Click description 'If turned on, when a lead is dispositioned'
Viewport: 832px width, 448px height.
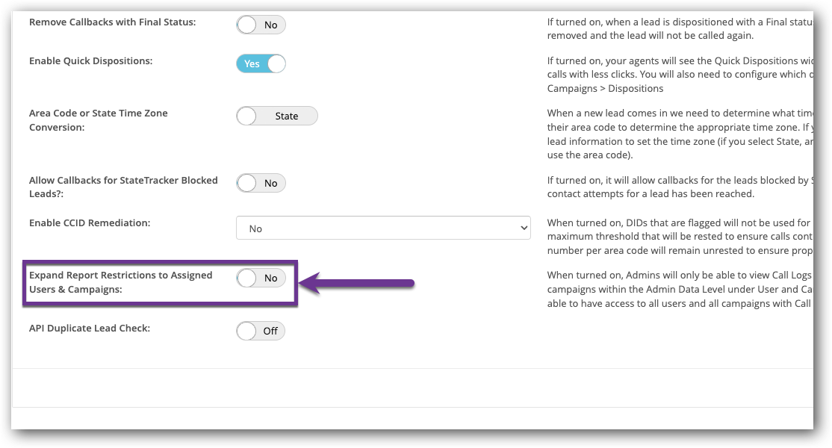tap(680, 28)
